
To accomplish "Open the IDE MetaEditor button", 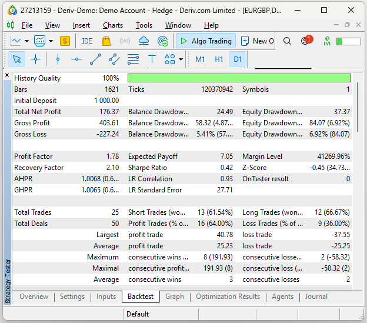I will 87,41.
